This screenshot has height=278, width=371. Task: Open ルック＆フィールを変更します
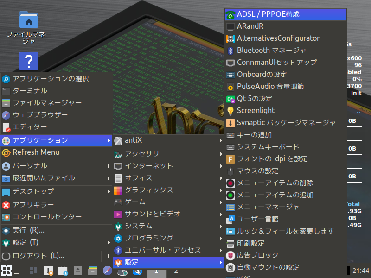(286, 231)
